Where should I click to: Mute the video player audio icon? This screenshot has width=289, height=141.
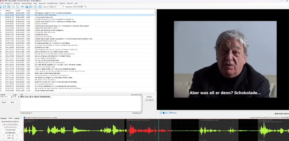166,113
